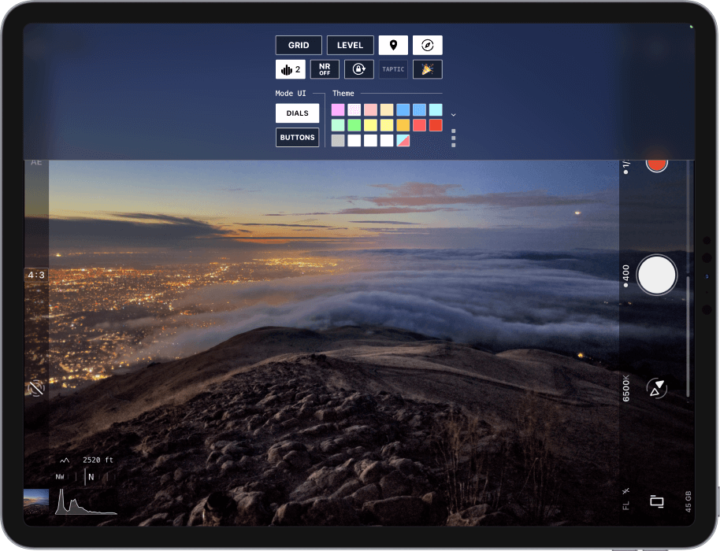Pick the split cyan-and-pink theme swatch

[x=403, y=140]
